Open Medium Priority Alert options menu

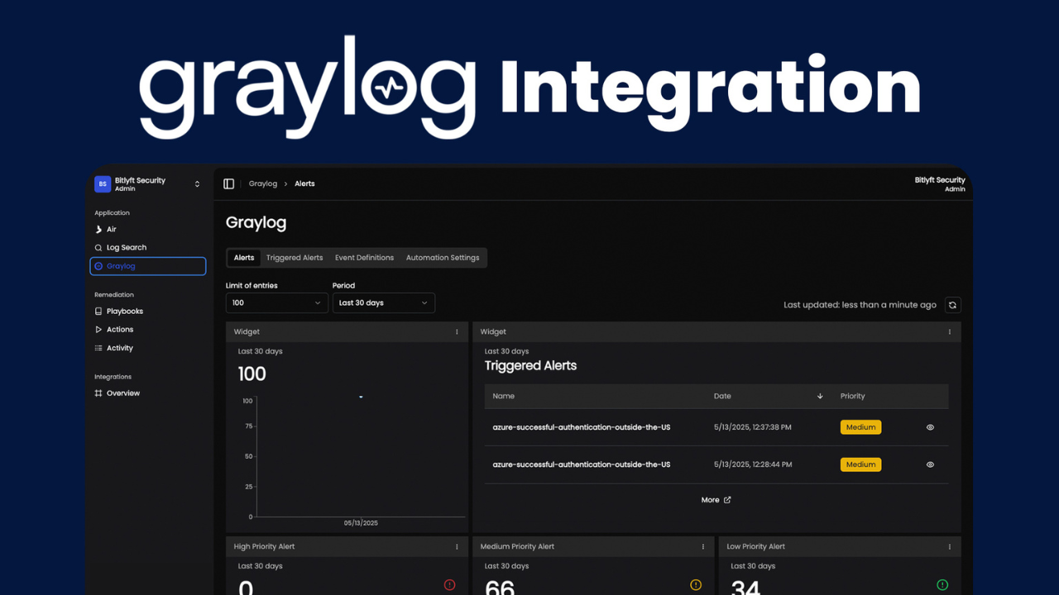(703, 546)
